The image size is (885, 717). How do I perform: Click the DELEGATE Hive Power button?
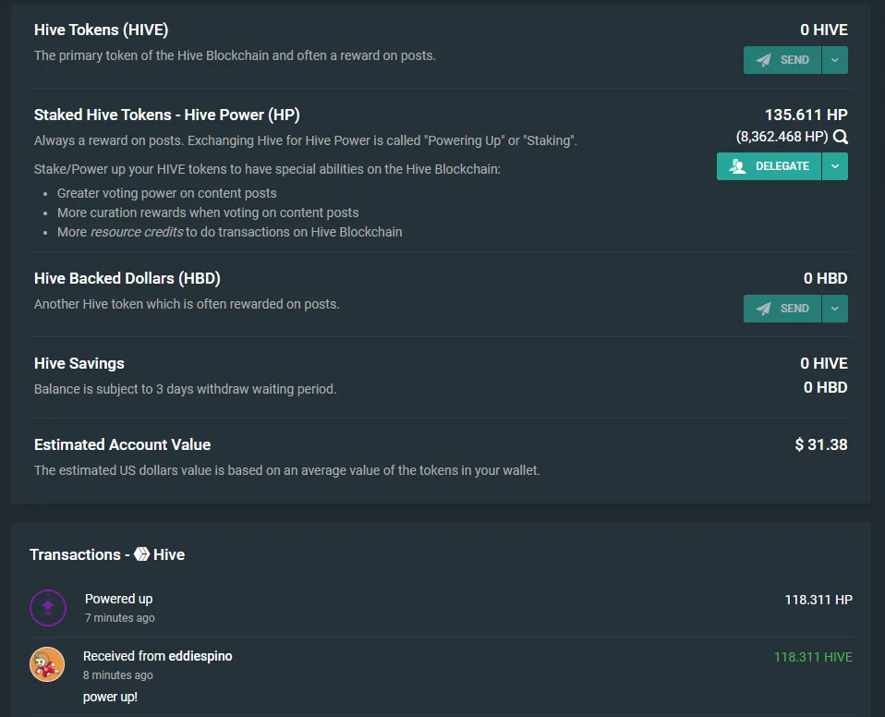point(769,166)
